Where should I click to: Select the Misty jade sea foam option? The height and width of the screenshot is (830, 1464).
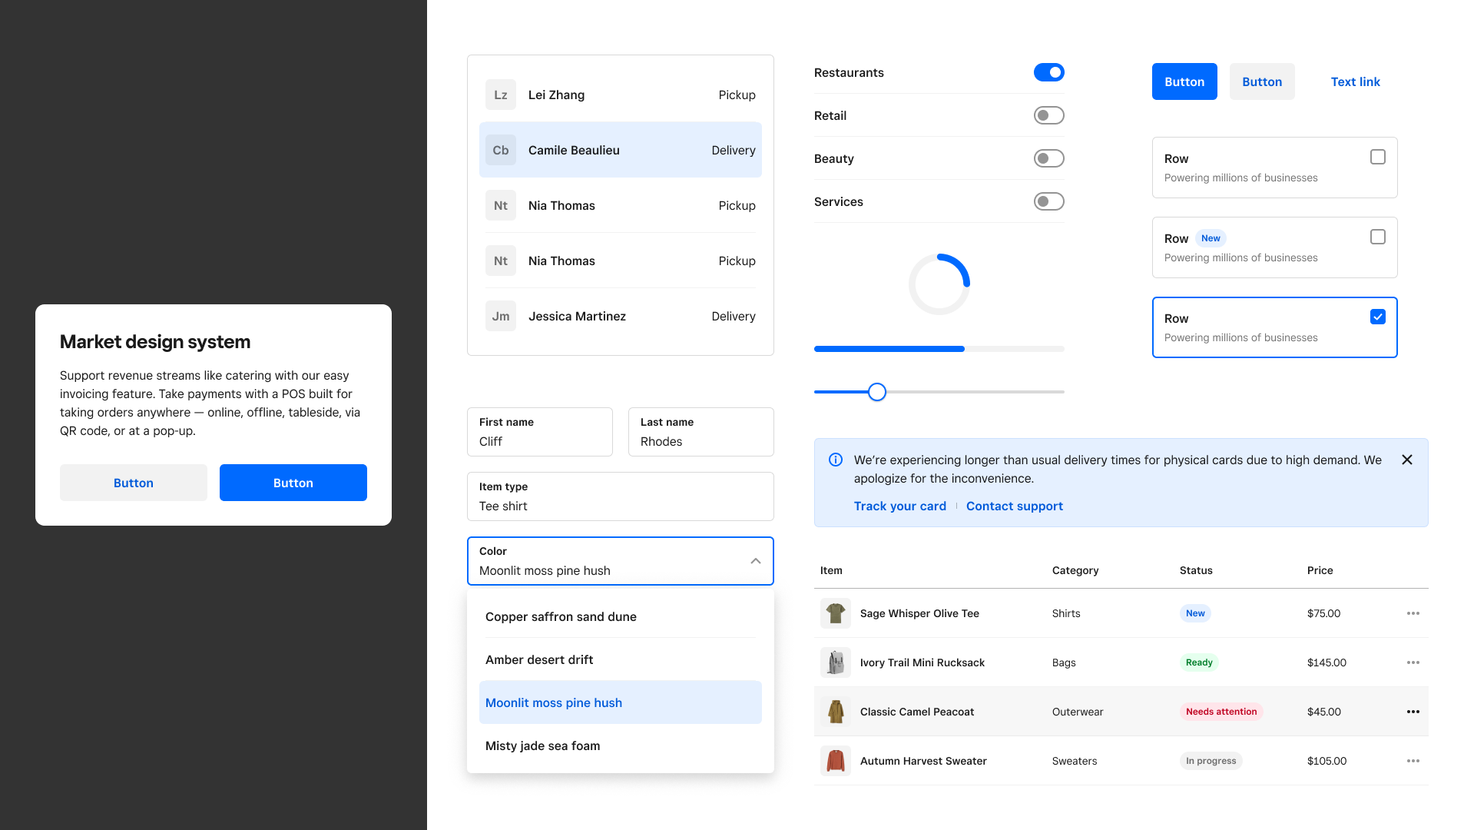click(x=542, y=745)
